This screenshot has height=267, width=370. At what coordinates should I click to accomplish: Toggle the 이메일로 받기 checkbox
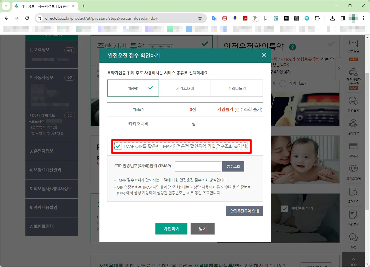click(x=285, y=209)
